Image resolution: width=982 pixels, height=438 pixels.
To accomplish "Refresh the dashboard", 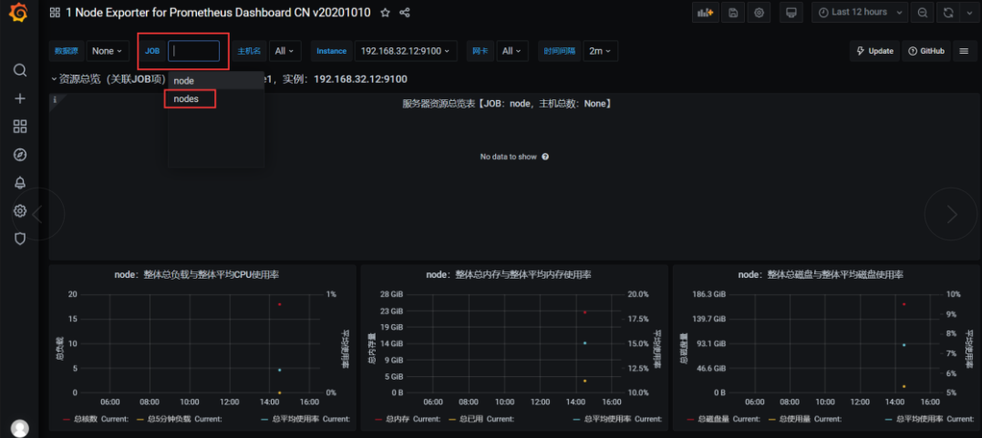I will [x=948, y=13].
